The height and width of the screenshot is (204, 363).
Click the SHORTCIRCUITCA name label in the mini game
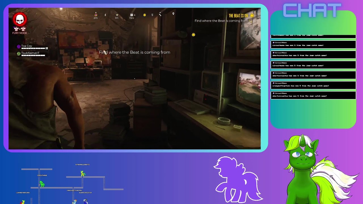(x=85, y=193)
